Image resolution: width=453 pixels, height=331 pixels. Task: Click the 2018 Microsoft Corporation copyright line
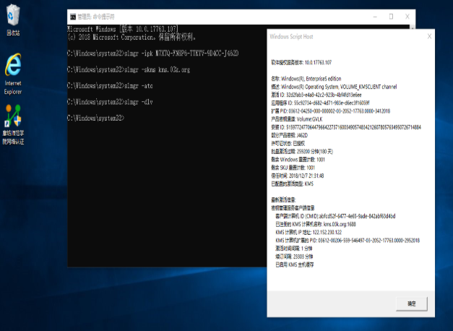131,37
